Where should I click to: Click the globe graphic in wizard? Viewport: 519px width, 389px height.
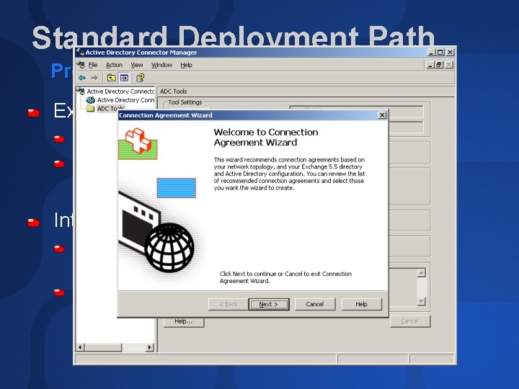pyautogui.click(x=169, y=248)
